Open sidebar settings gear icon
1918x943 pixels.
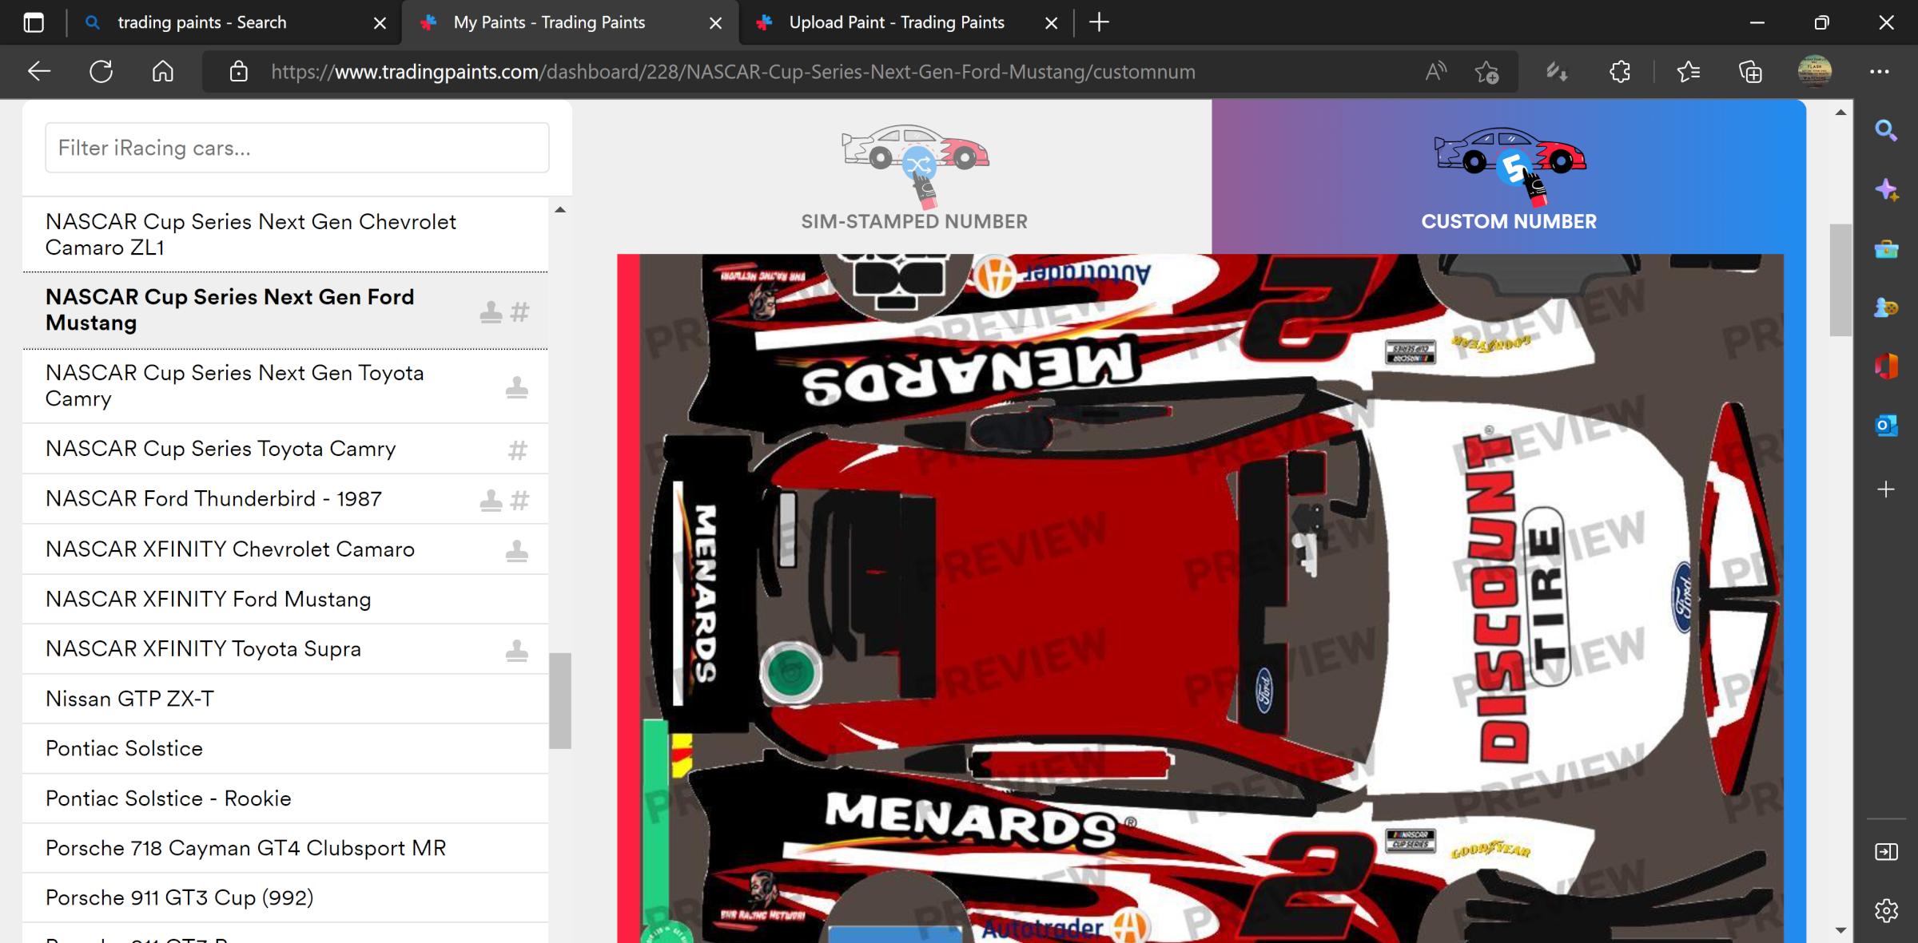pyautogui.click(x=1886, y=910)
